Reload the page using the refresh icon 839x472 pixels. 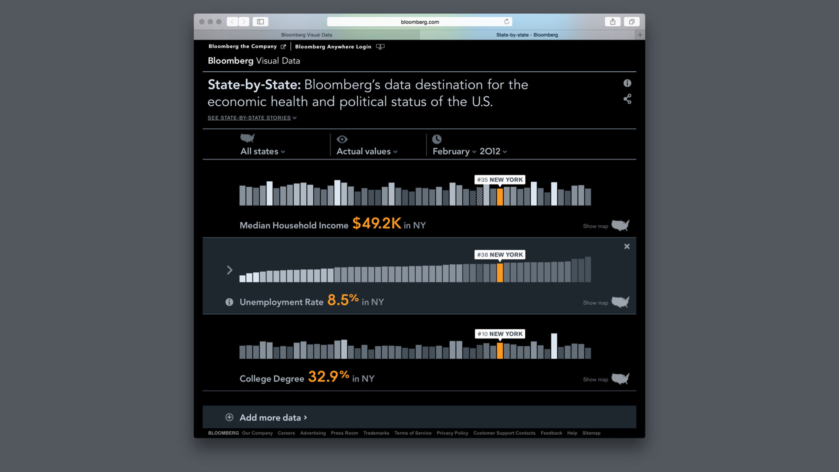(506, 22)
